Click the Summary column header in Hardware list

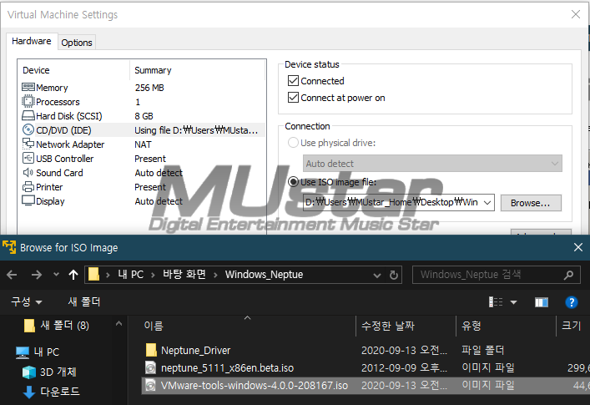(153, 70)
